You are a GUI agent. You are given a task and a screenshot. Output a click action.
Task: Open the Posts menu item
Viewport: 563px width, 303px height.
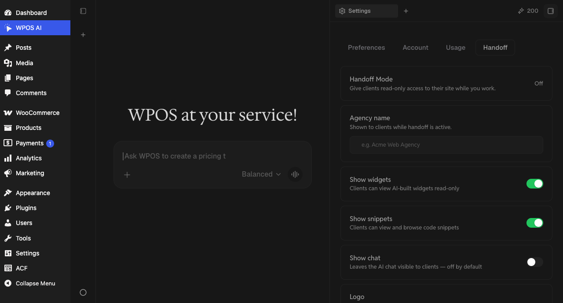35,48
